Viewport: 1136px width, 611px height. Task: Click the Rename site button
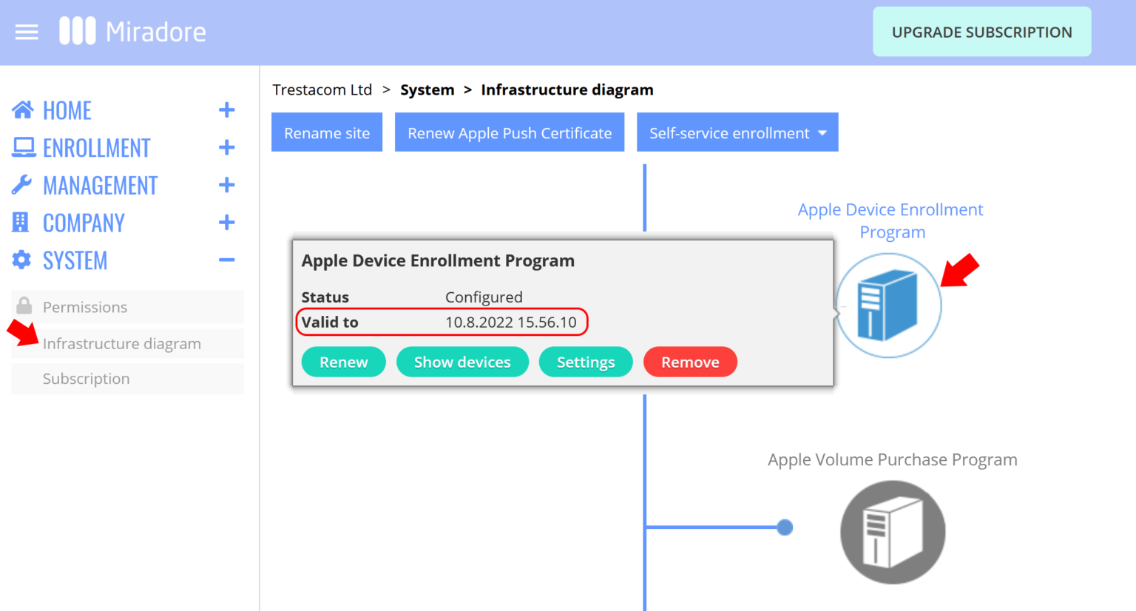click(x=327, y=132)
